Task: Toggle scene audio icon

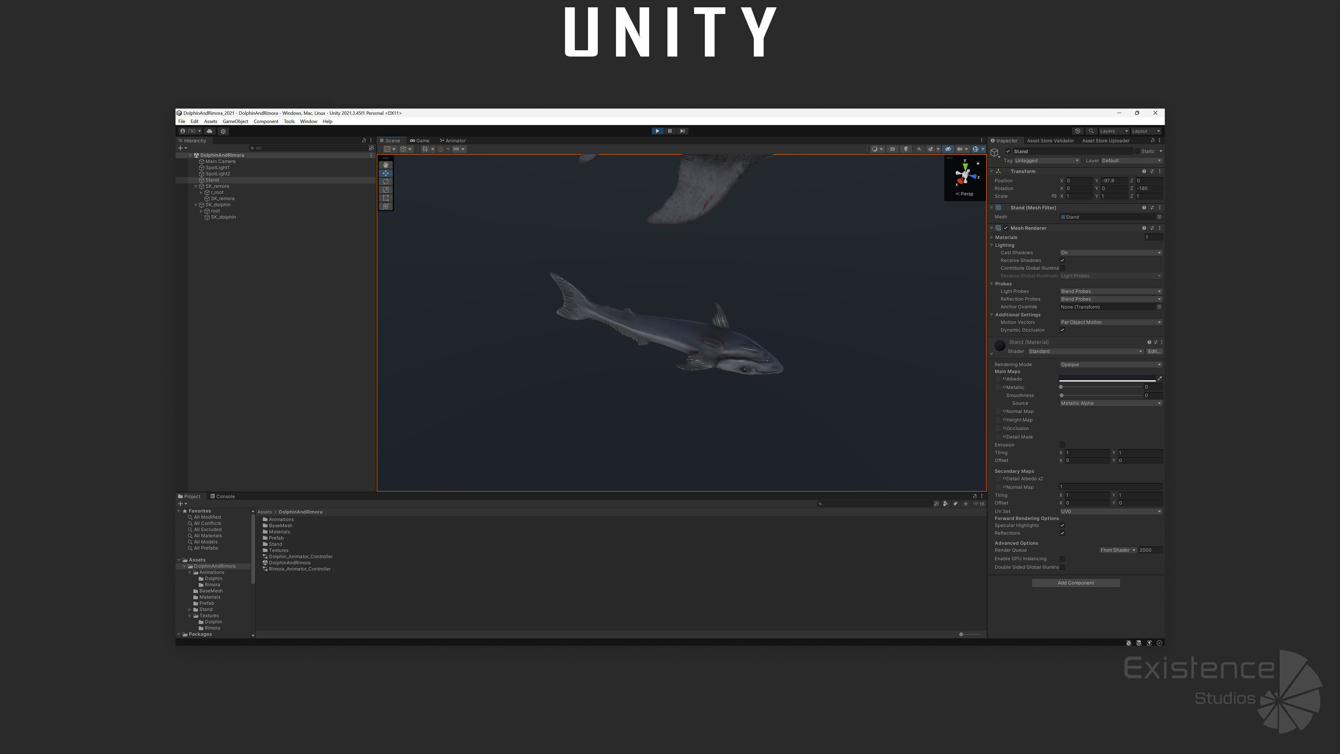Action: click(919, 149)
